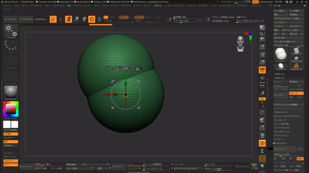Switch to the Scale transform tool
Screen dimensions: 309x173
[x=76, y=19]
